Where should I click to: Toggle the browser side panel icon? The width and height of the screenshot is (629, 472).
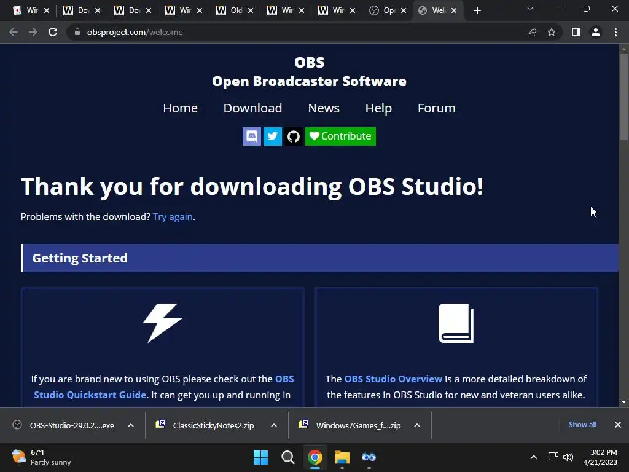[576, 32]
